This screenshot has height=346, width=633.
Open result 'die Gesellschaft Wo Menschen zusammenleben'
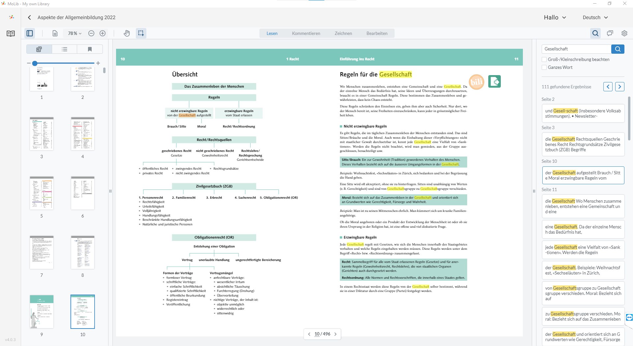(x=583, y=206)
